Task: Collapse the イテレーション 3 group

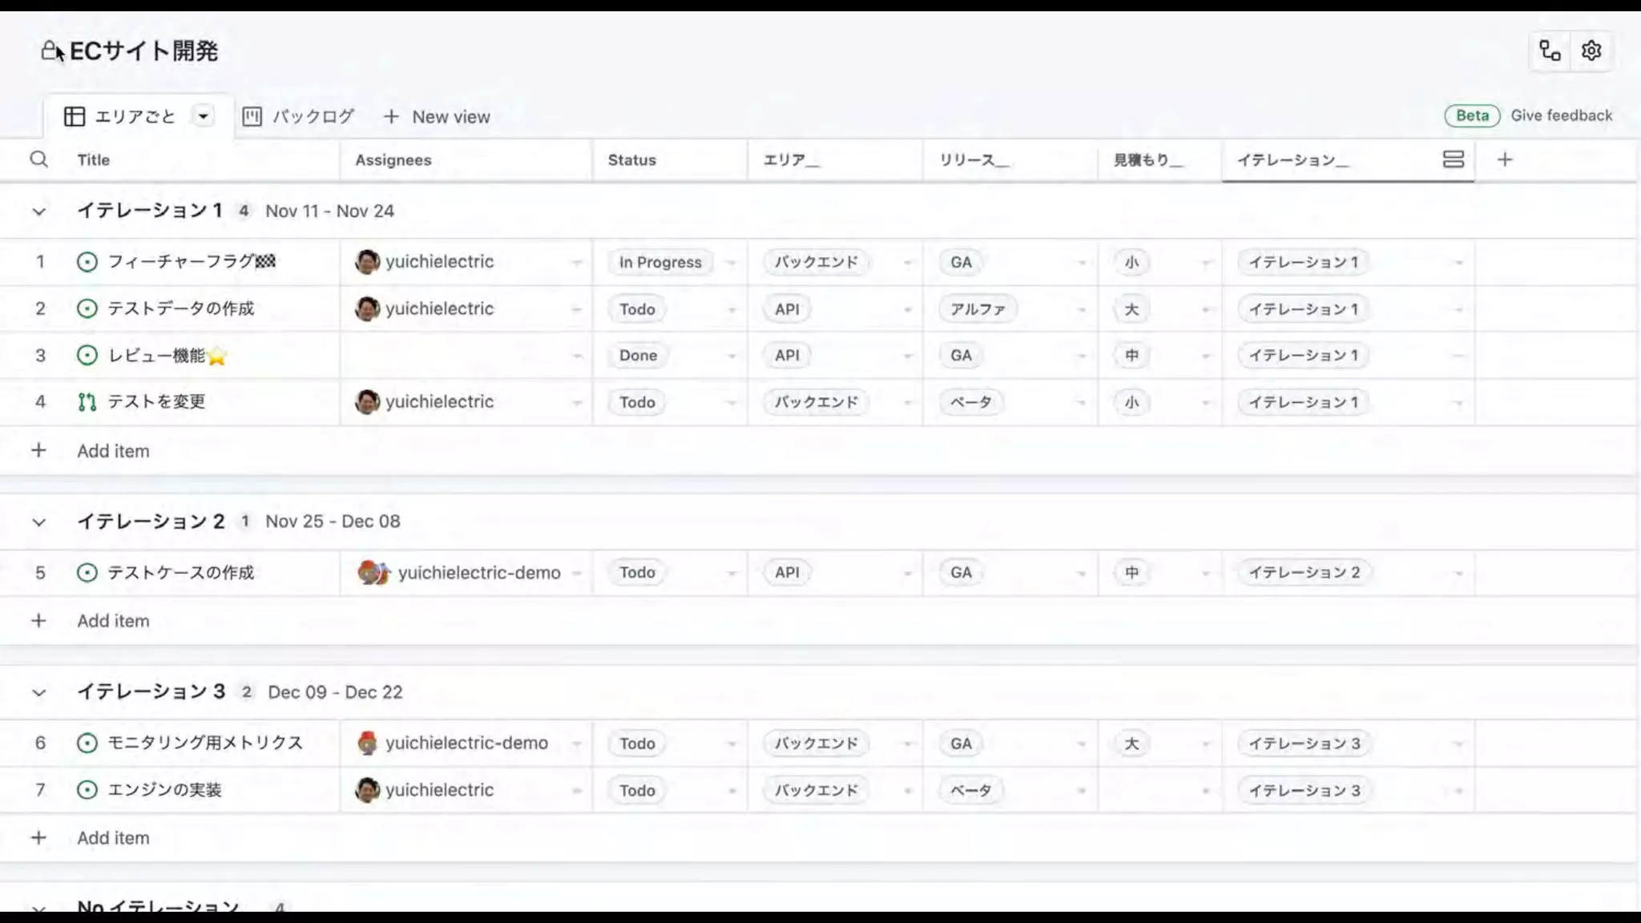Action: click(38, 692)
